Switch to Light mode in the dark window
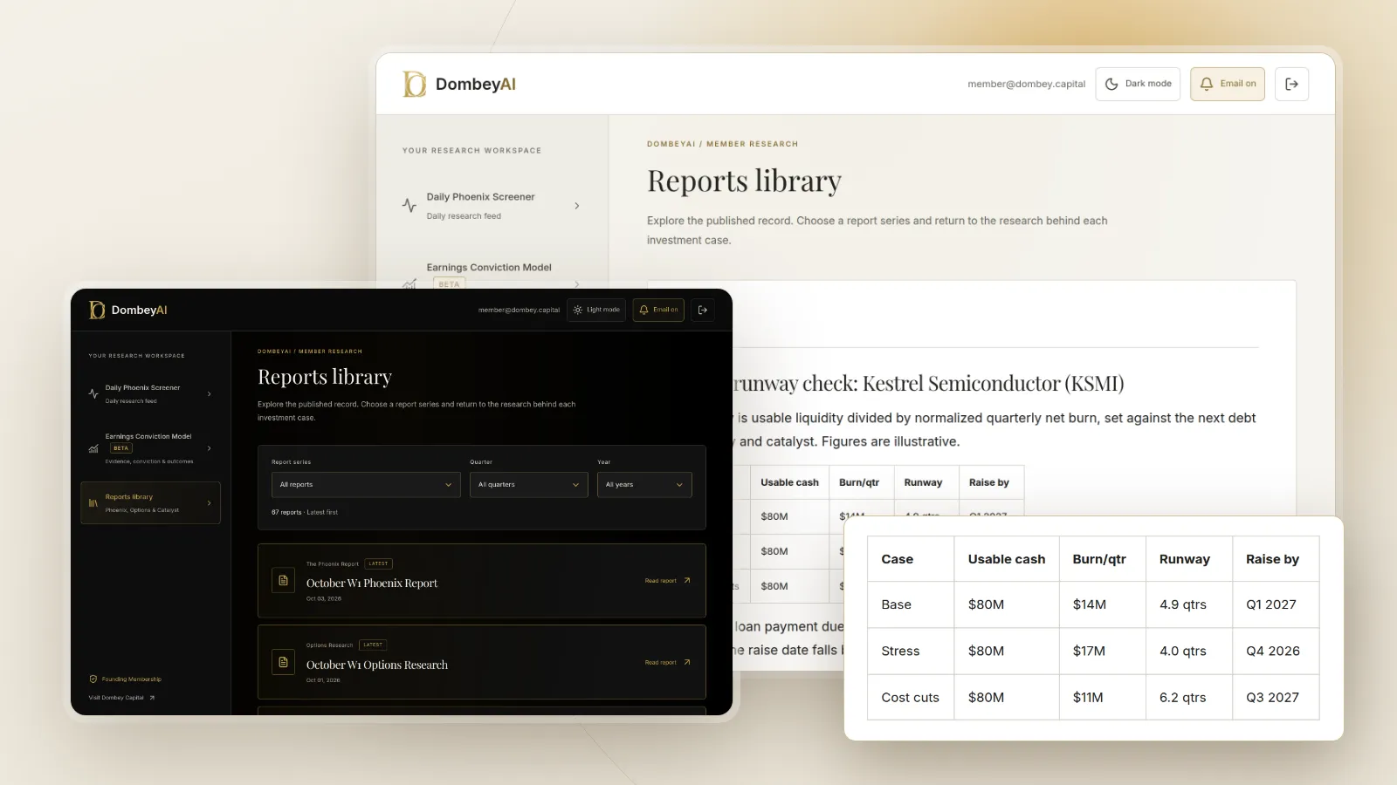1397x785 pixels. [596, 310]
